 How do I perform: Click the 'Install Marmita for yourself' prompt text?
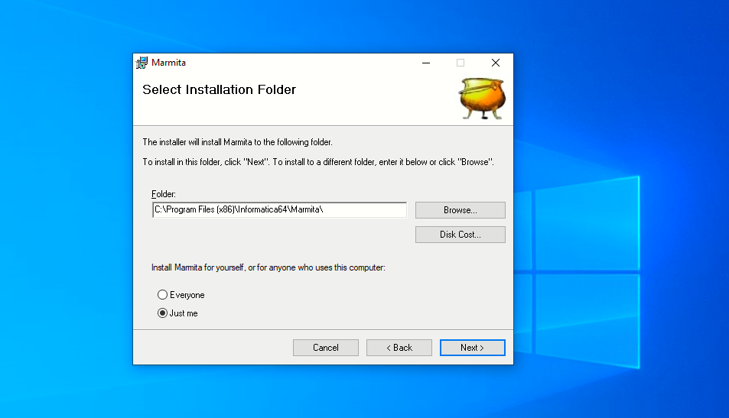pyautogui.click(x=268, y=267)
